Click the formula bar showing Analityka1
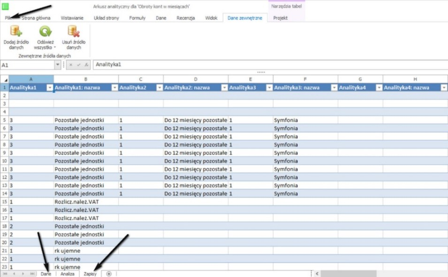This screenshot has height=277, width=448. point(270,65)
